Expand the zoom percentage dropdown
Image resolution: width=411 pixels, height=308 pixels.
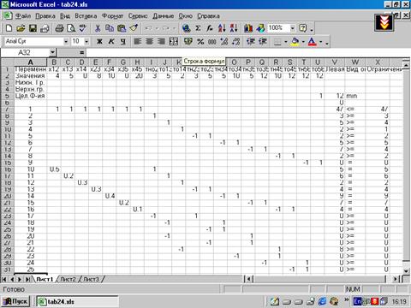coord(293,28)
